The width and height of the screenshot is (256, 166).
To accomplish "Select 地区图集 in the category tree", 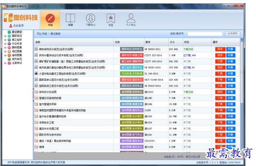I will click(17, 51).
